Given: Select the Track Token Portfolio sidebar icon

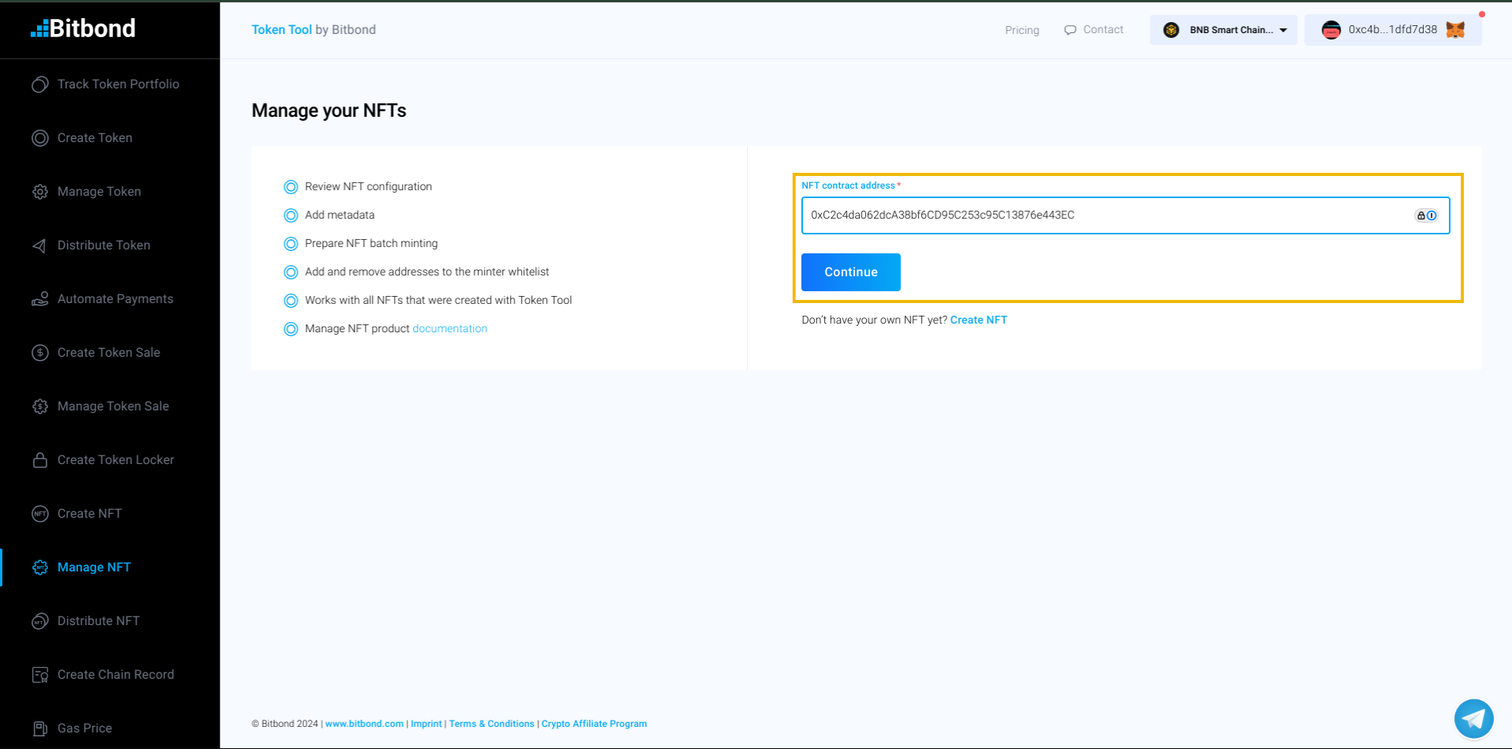Looking at the screenshot, I should pos(39,84).
